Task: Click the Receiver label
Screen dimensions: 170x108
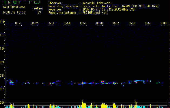Action: click(x=55, y=9)
